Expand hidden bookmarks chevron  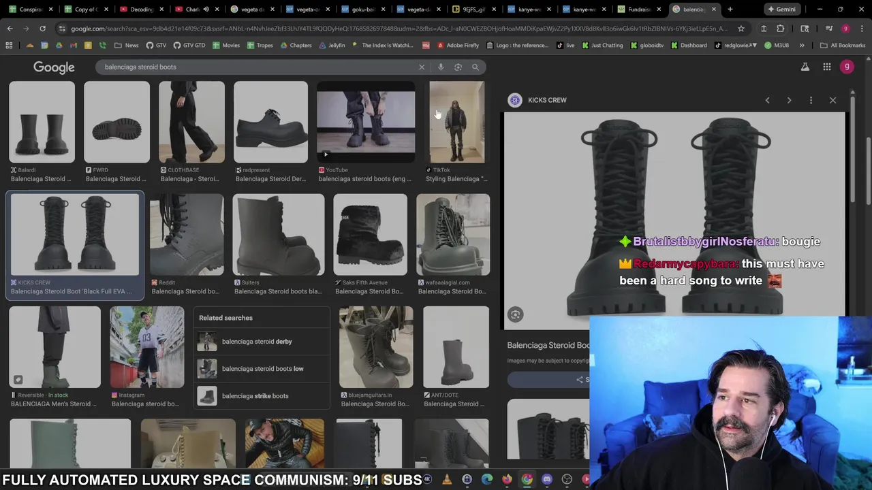tap(802, 46)
